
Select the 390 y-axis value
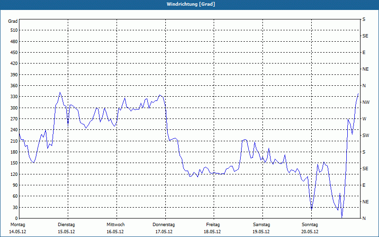tap(14, 75)
